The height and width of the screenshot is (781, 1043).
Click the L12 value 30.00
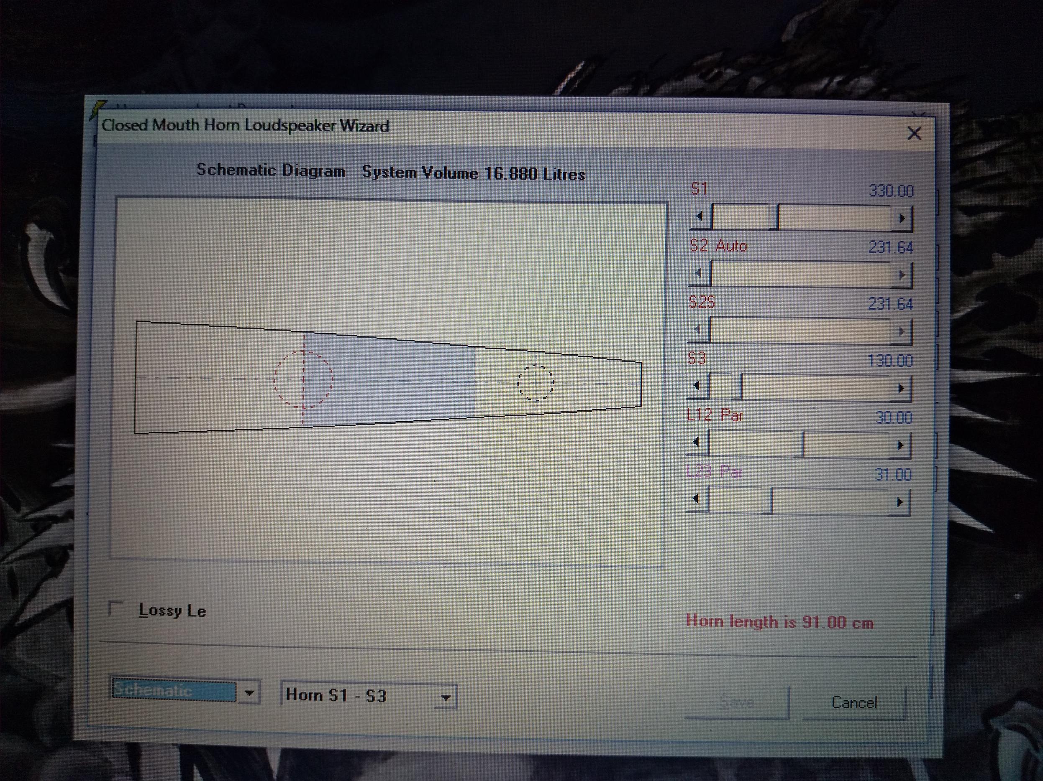pos(894,417)
